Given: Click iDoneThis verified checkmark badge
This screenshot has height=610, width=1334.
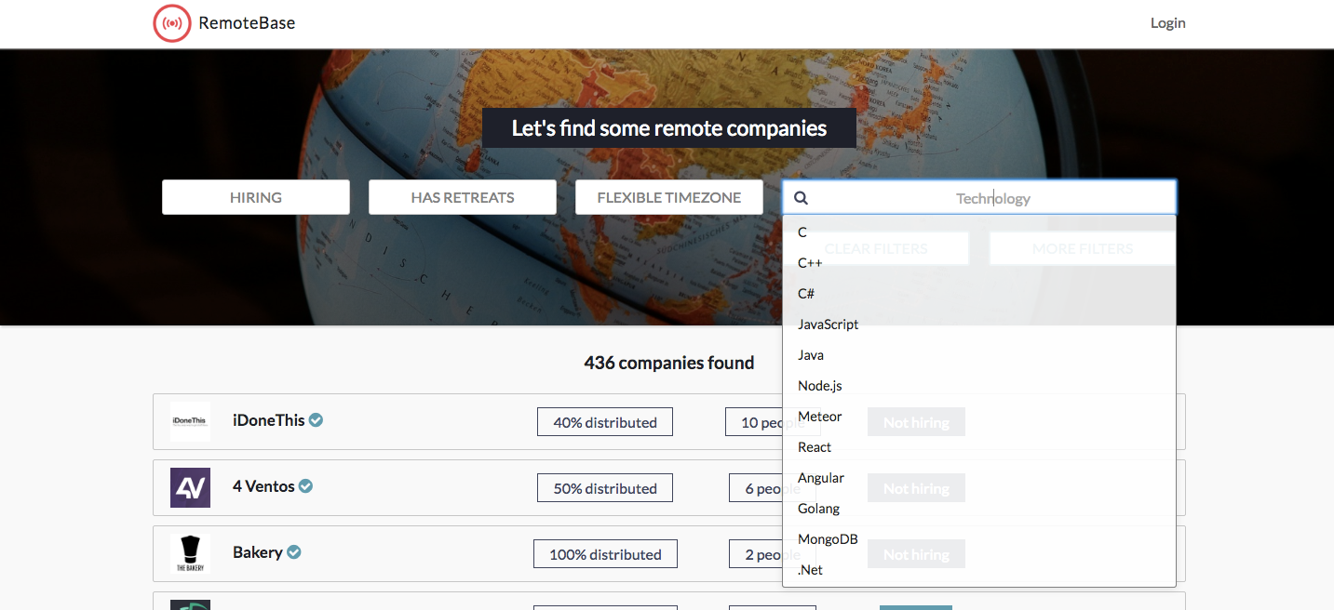Looking at the screenshot, I should point(317,420).
